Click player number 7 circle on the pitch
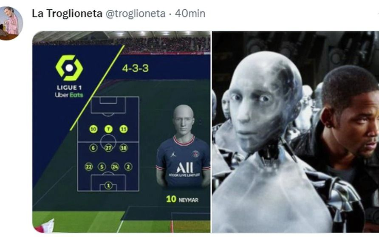Viewport: 379px width, 237px height. [108, 129]
